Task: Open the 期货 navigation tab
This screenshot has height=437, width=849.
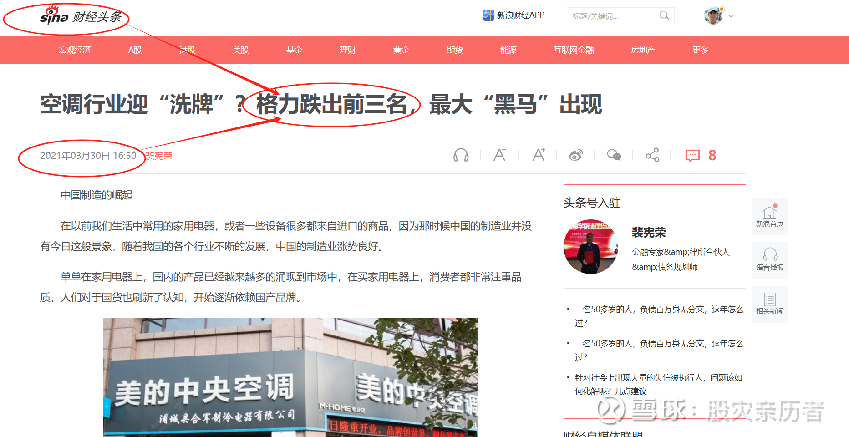Action: click(455, 50)
